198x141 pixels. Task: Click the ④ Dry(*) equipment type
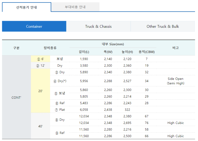click(60, 81)
